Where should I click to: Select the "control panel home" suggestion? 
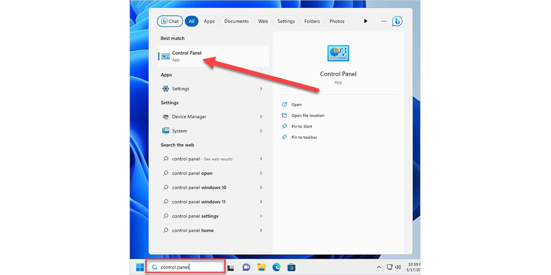[214, 231]
